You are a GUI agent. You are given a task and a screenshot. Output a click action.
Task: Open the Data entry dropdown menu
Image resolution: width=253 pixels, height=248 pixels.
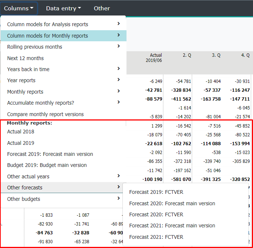click(63, 8)
